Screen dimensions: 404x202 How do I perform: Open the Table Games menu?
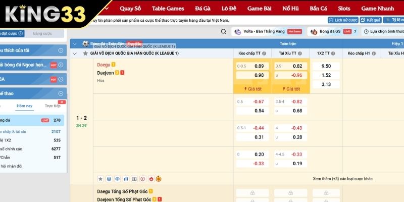tap(168, 9)
